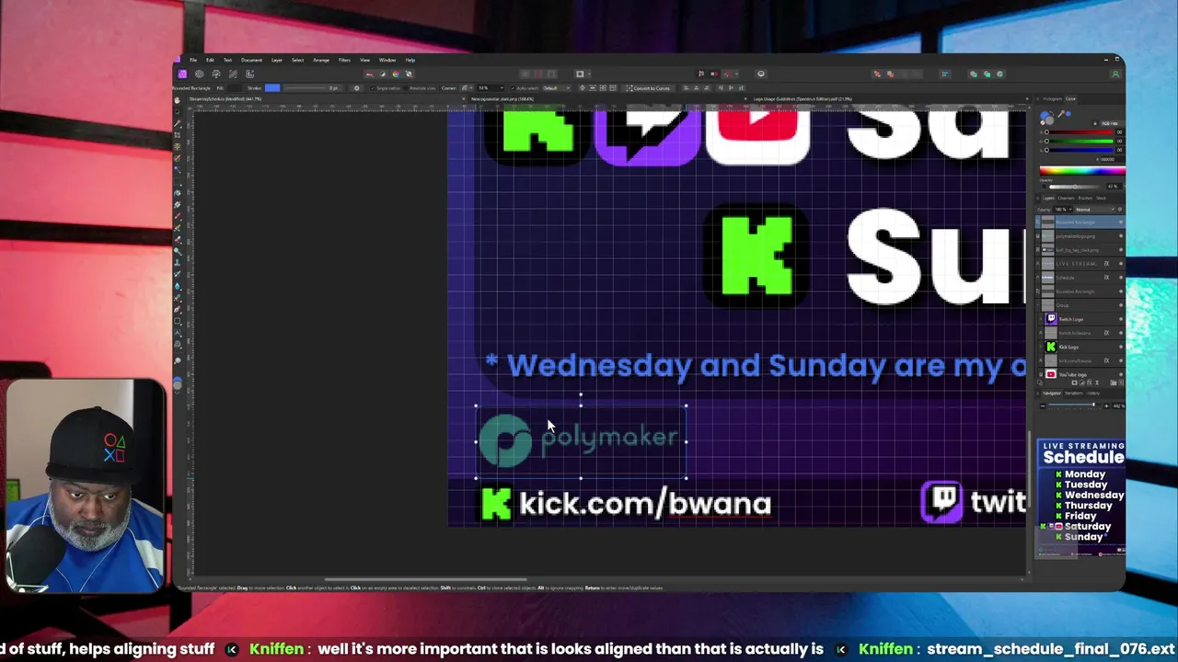Click the Navigator zoom-out minus button
1178x662 pixels.
point(1043,405)
